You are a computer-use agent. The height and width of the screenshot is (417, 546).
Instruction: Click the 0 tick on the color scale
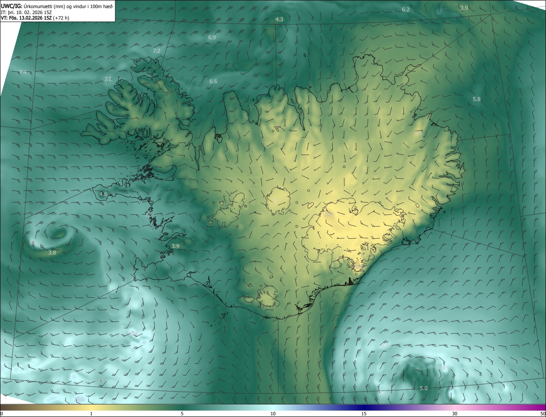coord(2,414)
